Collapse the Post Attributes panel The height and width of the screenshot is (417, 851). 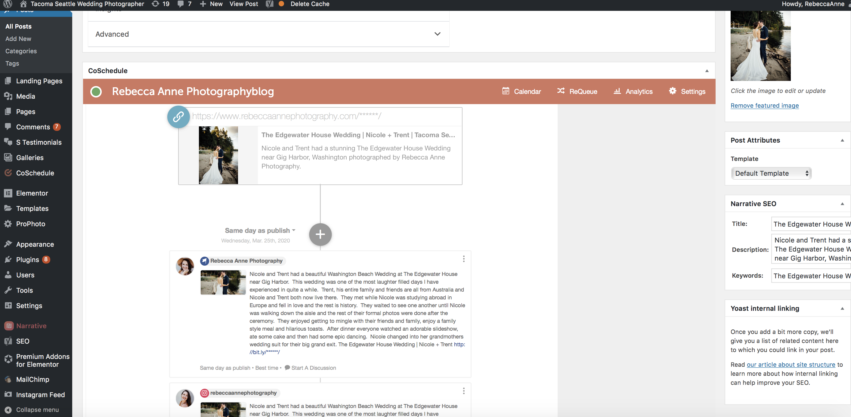pyautogui.click(x=842, y=141)
